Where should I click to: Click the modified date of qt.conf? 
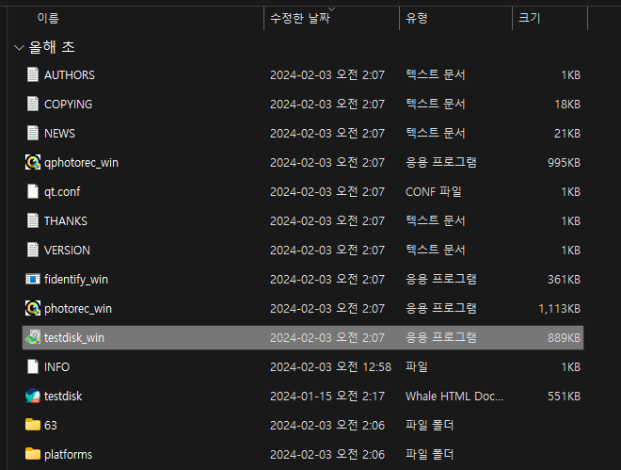tap(327, 192)
